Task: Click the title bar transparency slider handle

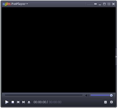Action: click(96, 4)
